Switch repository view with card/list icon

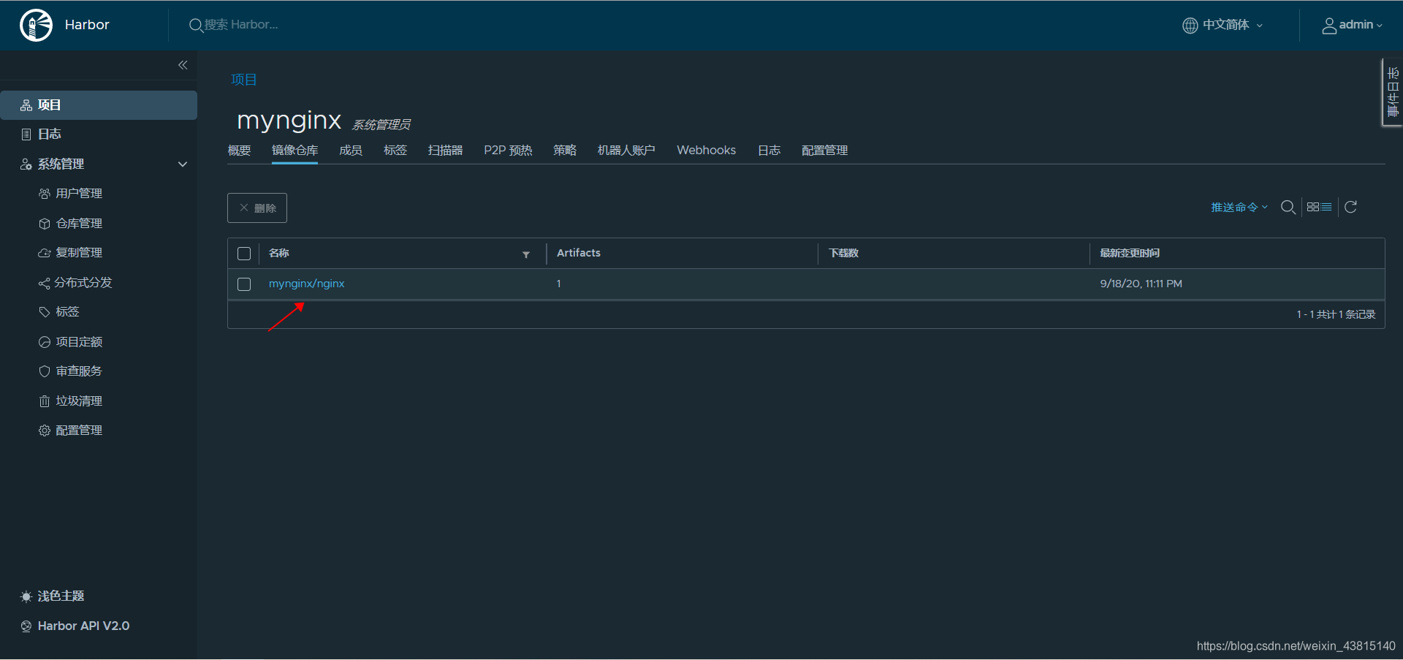pyautogui.click(x=1319, y=208)
